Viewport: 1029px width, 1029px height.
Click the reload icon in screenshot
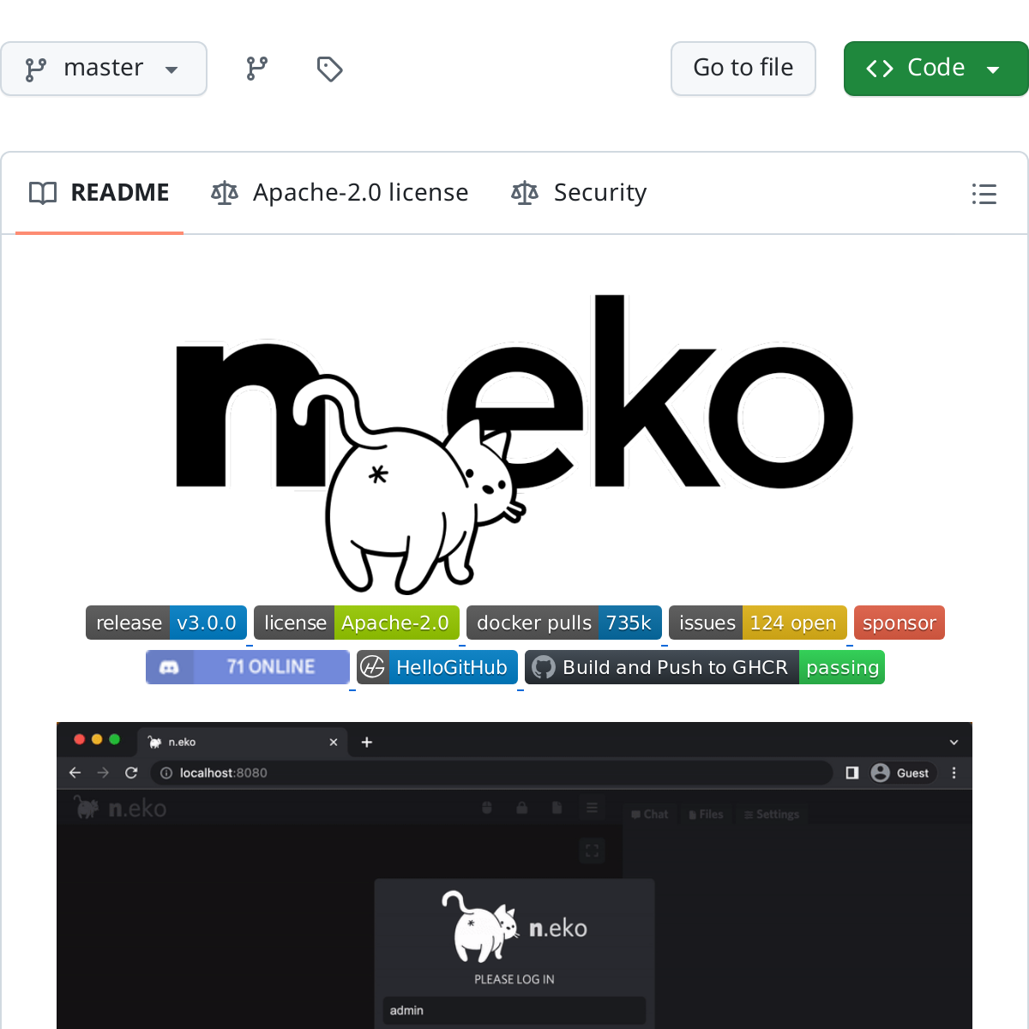131,773
